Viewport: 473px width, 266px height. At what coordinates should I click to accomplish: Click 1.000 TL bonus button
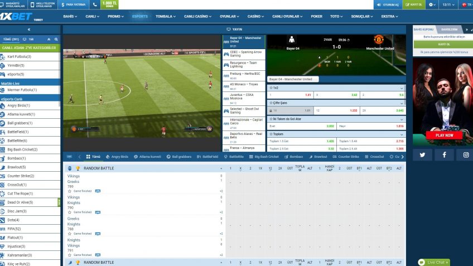tap(109, 4)
